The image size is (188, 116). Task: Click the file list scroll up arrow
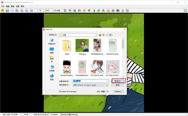pos(123,39)
